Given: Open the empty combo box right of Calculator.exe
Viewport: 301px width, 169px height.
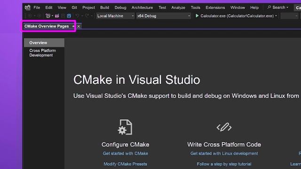Looking at the screenshot, I should pyautogui.click(x=289, y=16).
